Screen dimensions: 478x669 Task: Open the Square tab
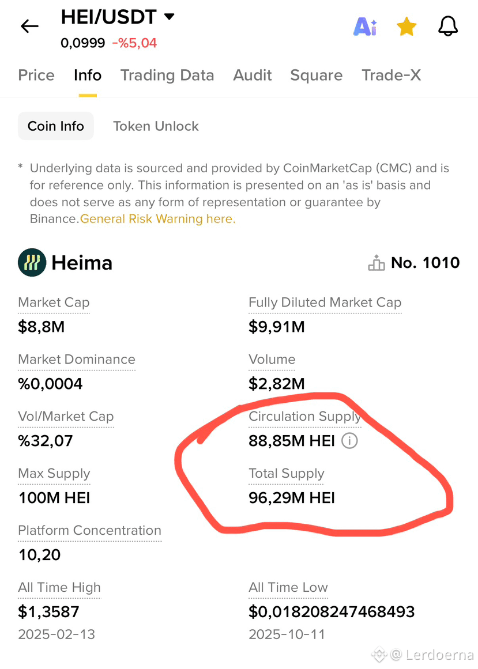[316, 75]
